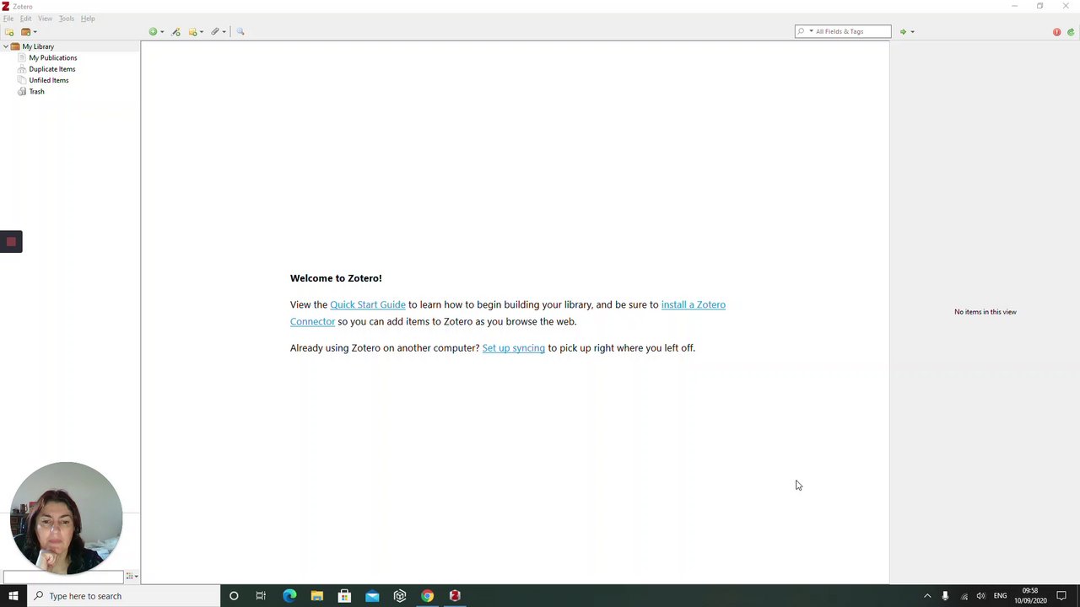Open the volume speaker tray icon
This screenshot has height=607, width=1080.
[x=980, y=596]
